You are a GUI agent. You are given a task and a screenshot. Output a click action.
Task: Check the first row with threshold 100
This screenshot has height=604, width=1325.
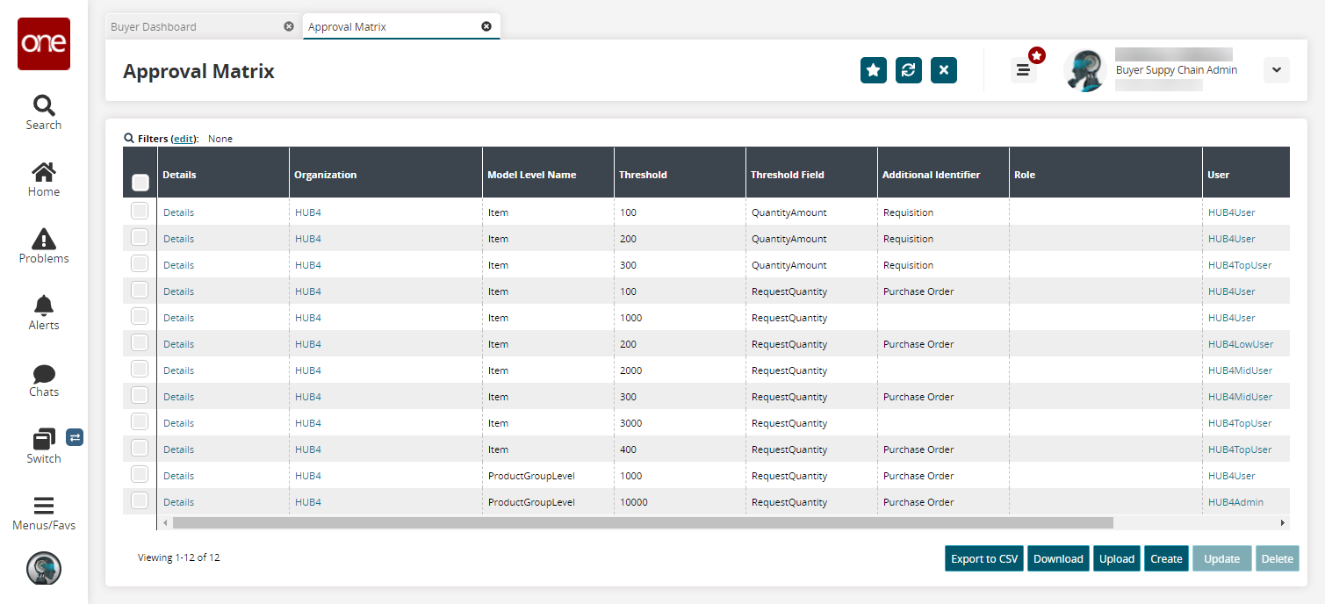(x=140, y=212)
